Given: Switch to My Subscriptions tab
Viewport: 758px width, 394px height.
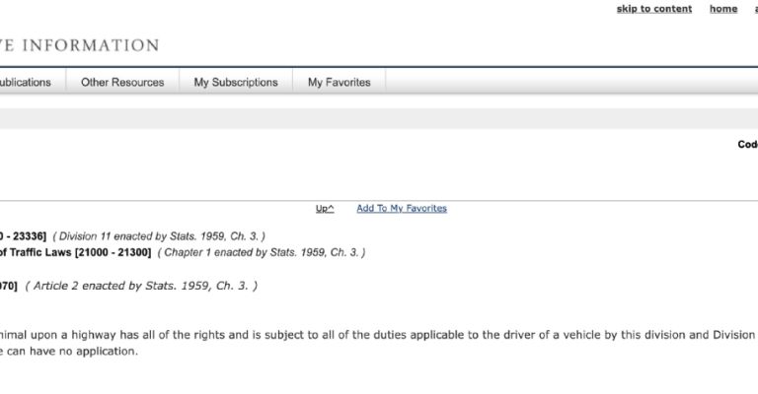Looking at the screenshot, I should tap(236, 82).
